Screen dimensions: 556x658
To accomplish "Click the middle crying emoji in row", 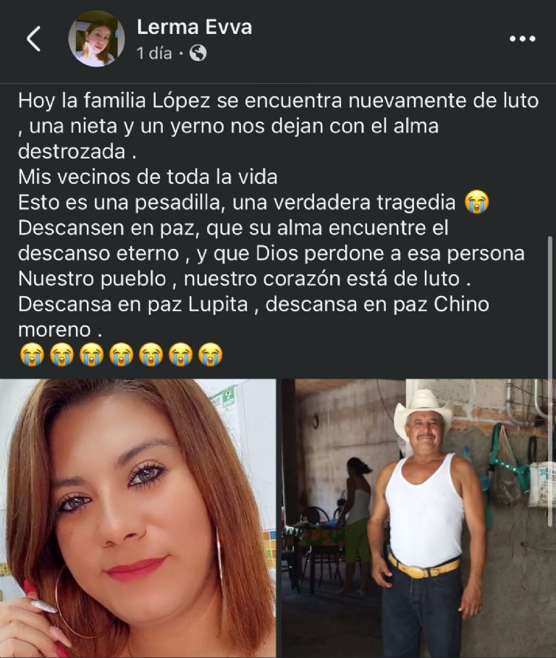I will tap(122, 355).
